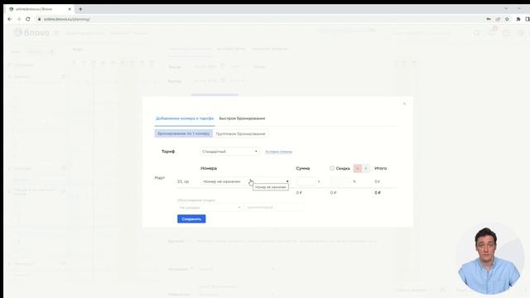Open saved passwords key icon
The height and width of the screenshot is (298, 530).
point(489,19)
